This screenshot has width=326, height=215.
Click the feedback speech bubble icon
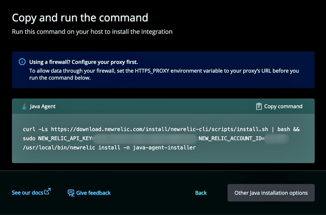click(x=71, y=193)
